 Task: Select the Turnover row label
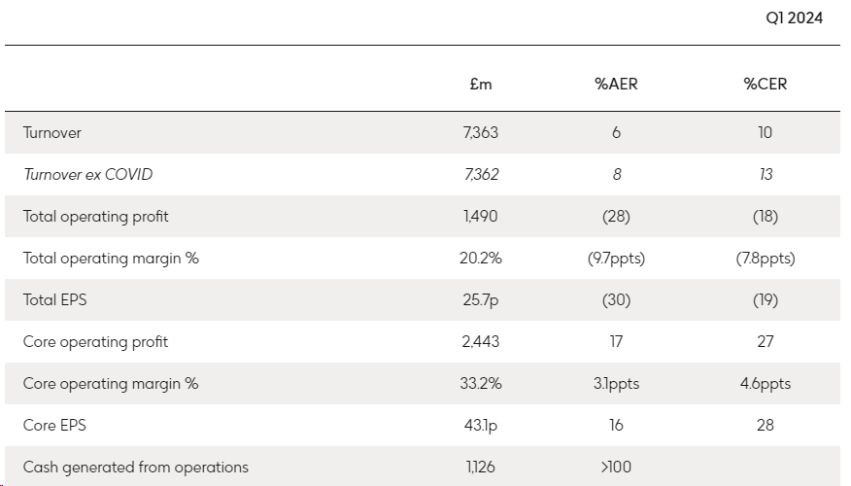(x=52, y=132)
